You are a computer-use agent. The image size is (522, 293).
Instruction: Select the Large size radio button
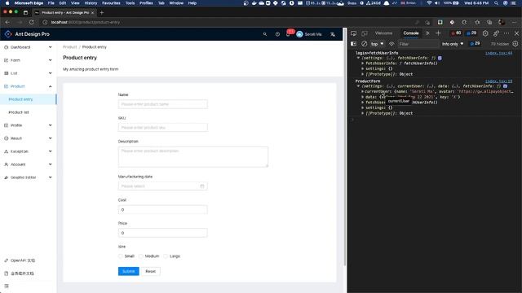click(x=166, y=256)
